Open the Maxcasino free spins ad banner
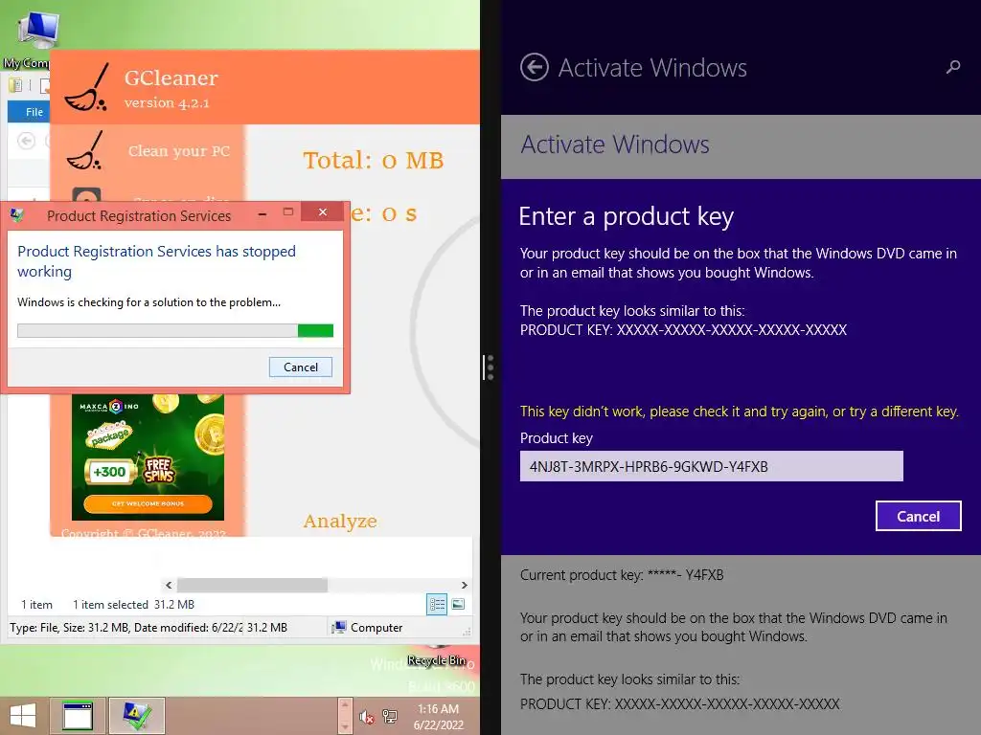The width and height of the screenshot is (981, 735). point(148,457)
